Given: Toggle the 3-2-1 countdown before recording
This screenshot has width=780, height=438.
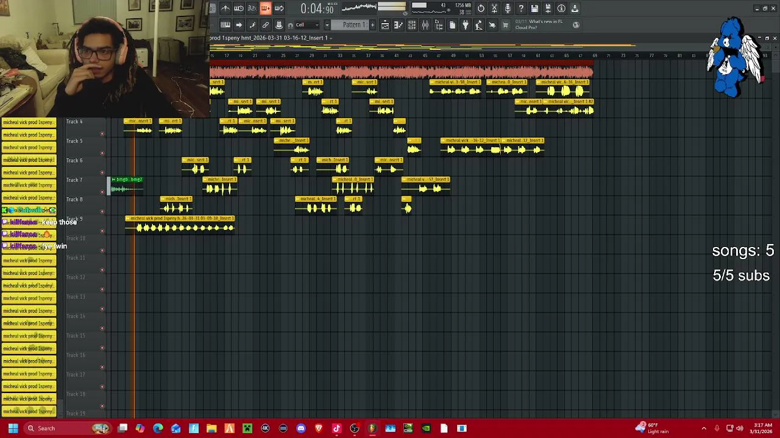Looking at the screenshot, I should click(x=252, y=8).
